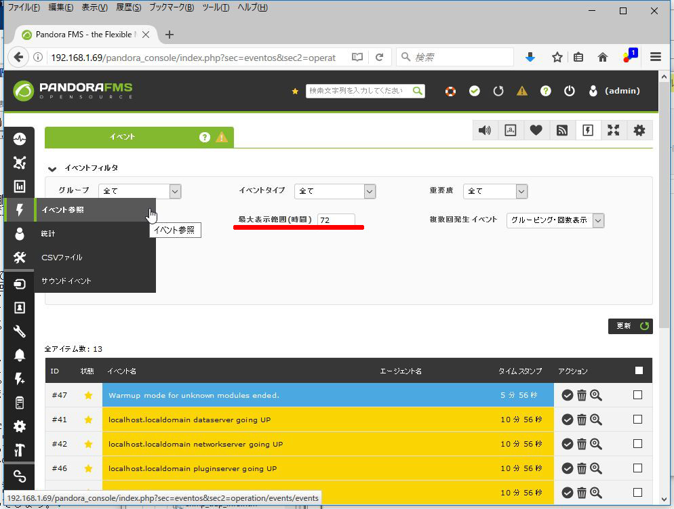The width and height of the screenshot is (674, 509).
Task: Click the PANDORA FMS logo
Action: pyautogui.click(x=73, y=91)
